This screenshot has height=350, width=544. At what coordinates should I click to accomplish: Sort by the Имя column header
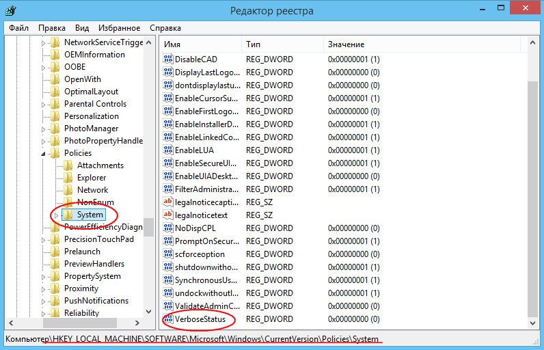pyautogui.click(x=201, y=44)
